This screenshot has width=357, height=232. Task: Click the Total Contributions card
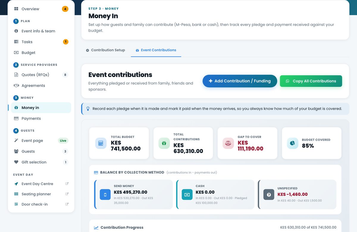pos(183,143)
